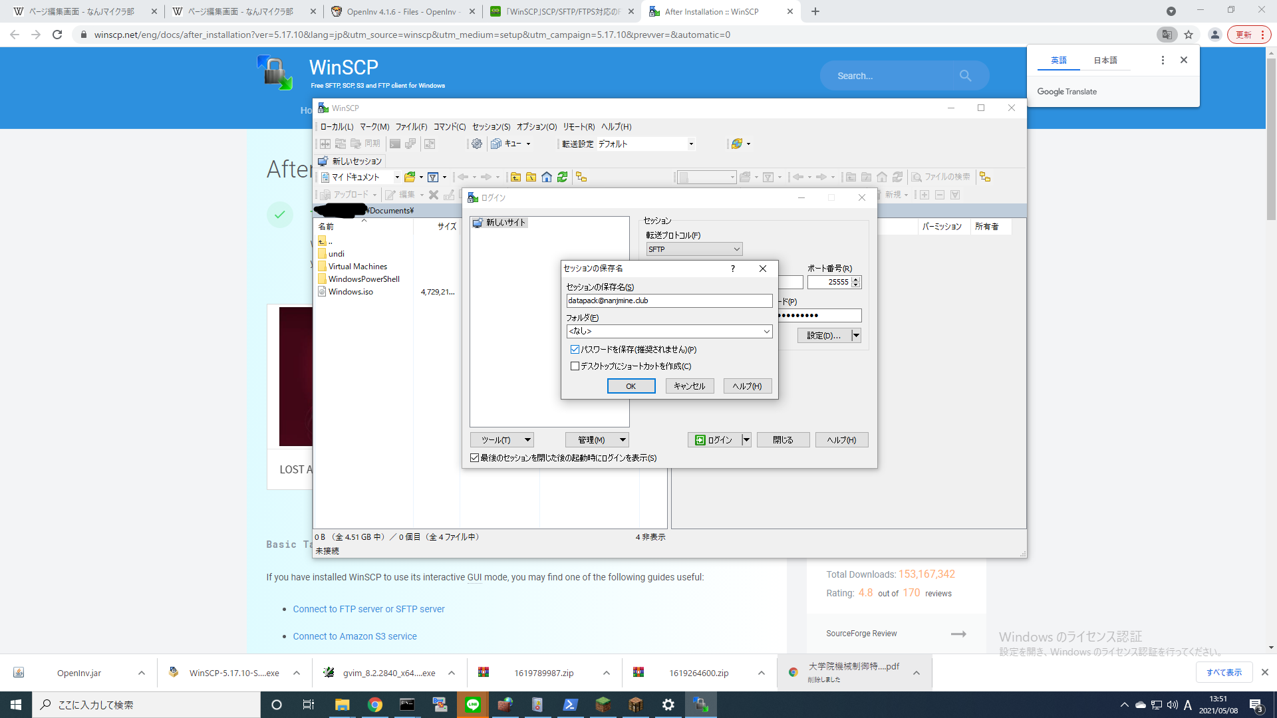Open the ファイル(F) menu

(411, 127)
